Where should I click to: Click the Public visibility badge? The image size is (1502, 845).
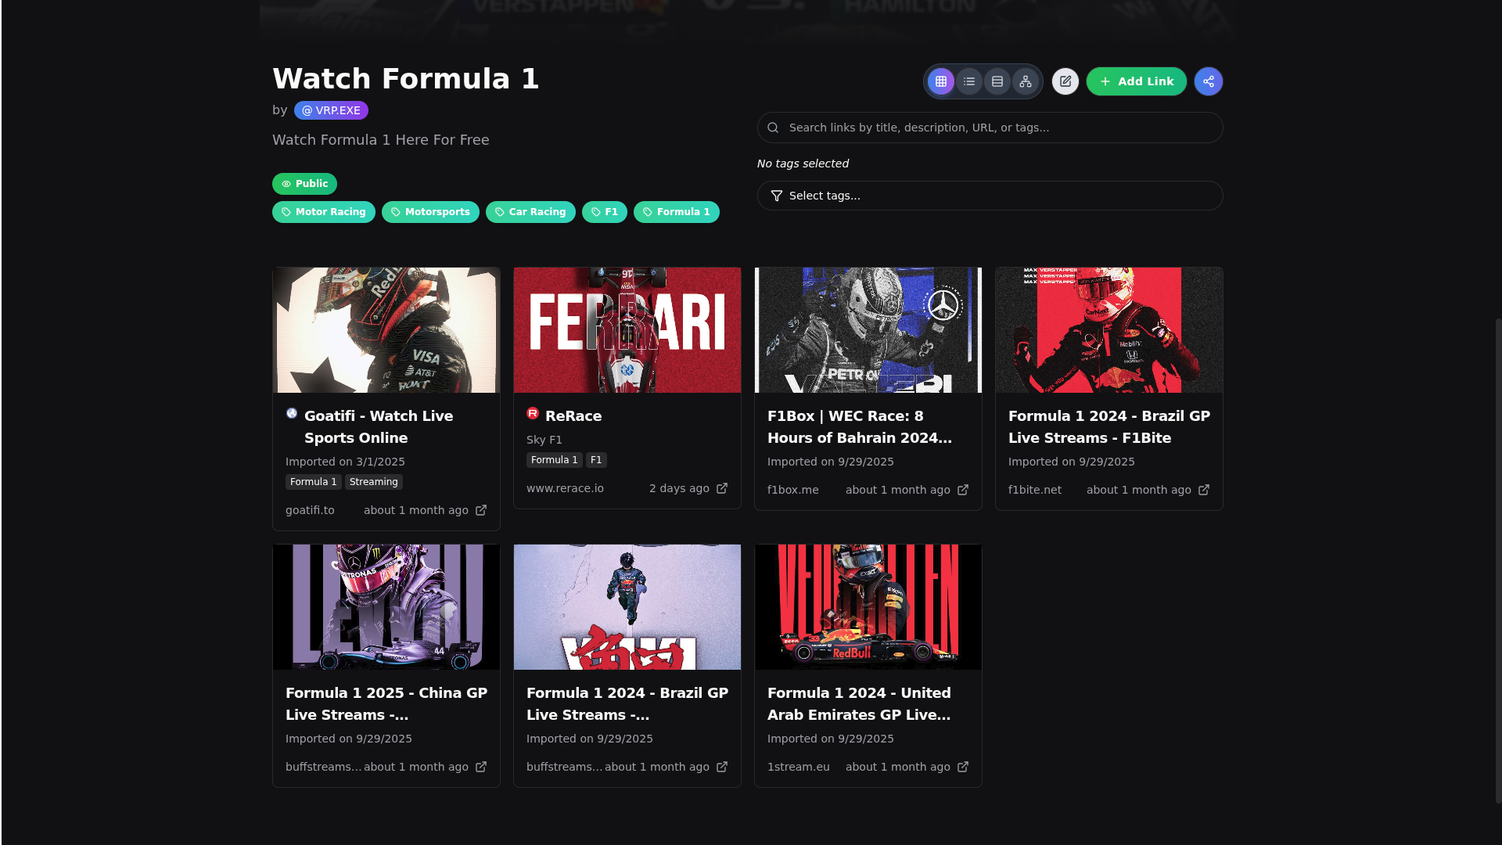coord(304,184)
